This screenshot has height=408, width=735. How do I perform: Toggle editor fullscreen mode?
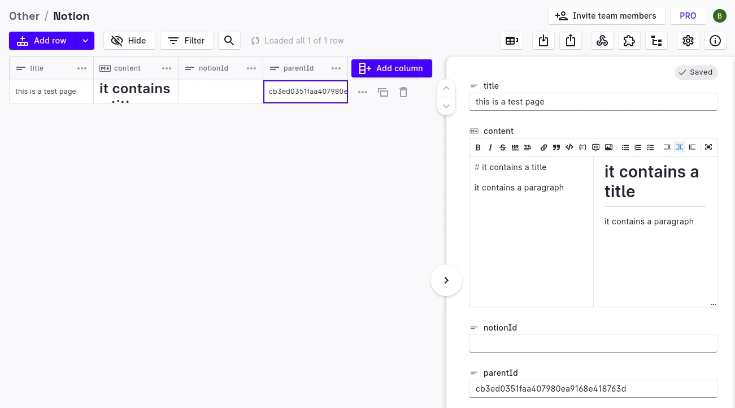[x=708, y=147]
